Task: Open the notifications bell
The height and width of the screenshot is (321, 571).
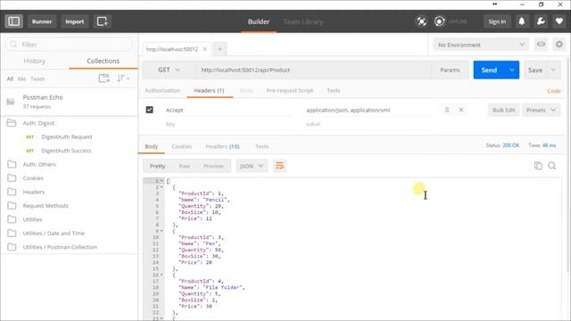Action: click(521, 21)
